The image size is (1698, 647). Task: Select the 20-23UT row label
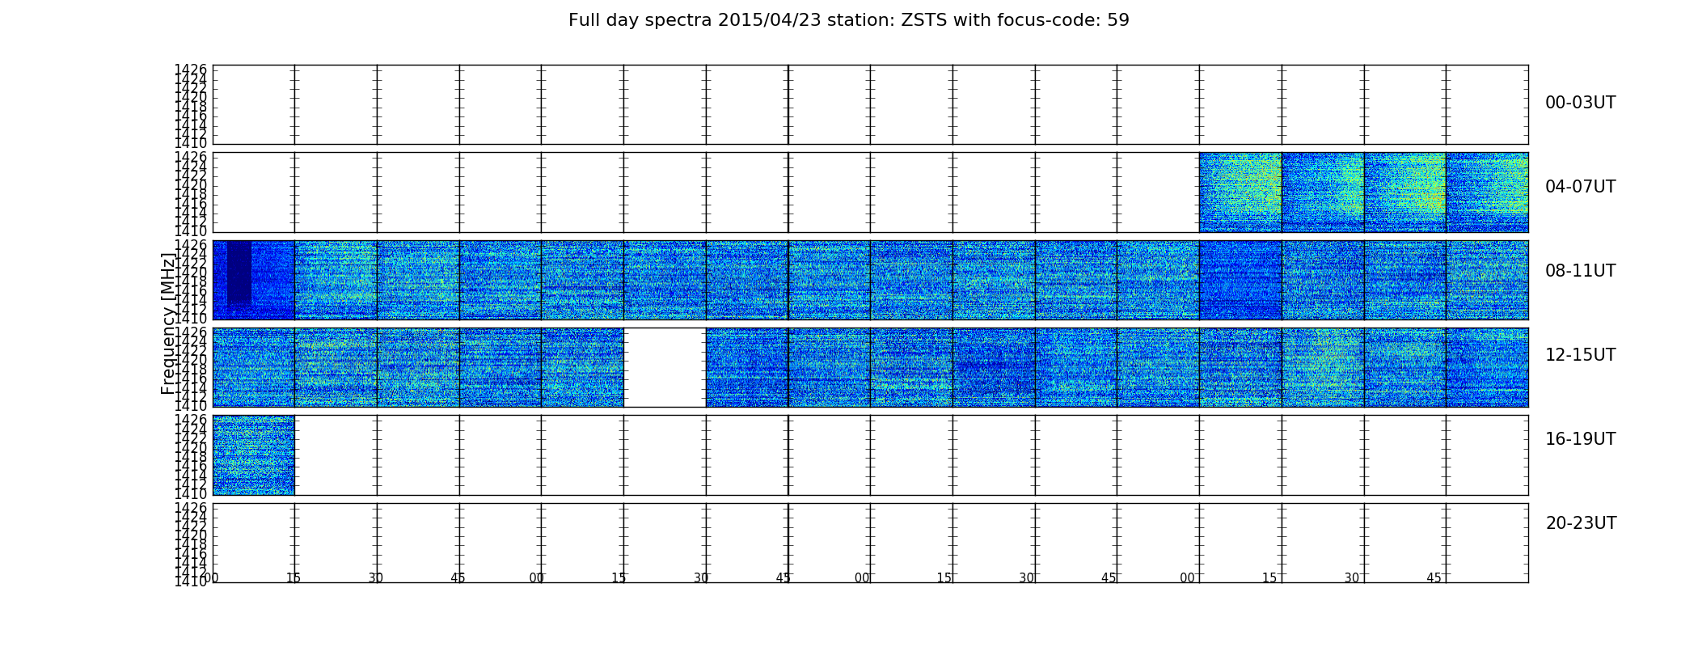click(x=1580, y=523)
